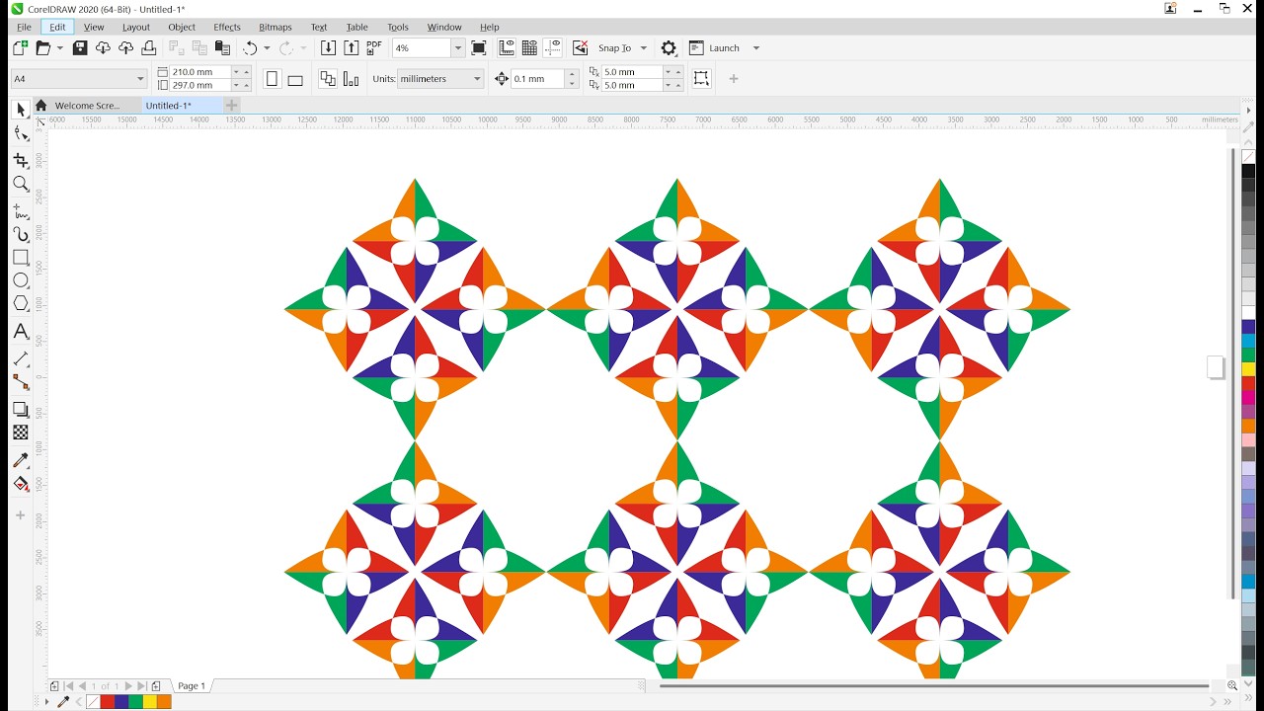The width and height of the screenshot is (1264, 711).
Task: Toggle Show grid
Action: 529,47
